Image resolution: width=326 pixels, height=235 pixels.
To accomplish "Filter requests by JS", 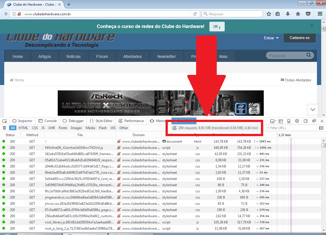I will click(x=43, y=128).
